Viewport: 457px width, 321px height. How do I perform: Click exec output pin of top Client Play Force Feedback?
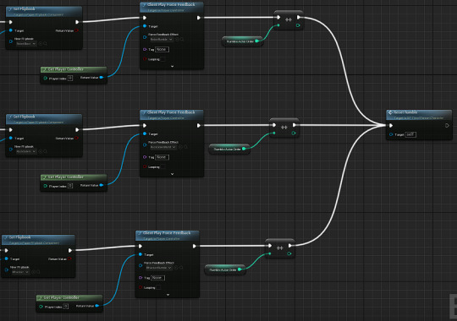(199, 18)
